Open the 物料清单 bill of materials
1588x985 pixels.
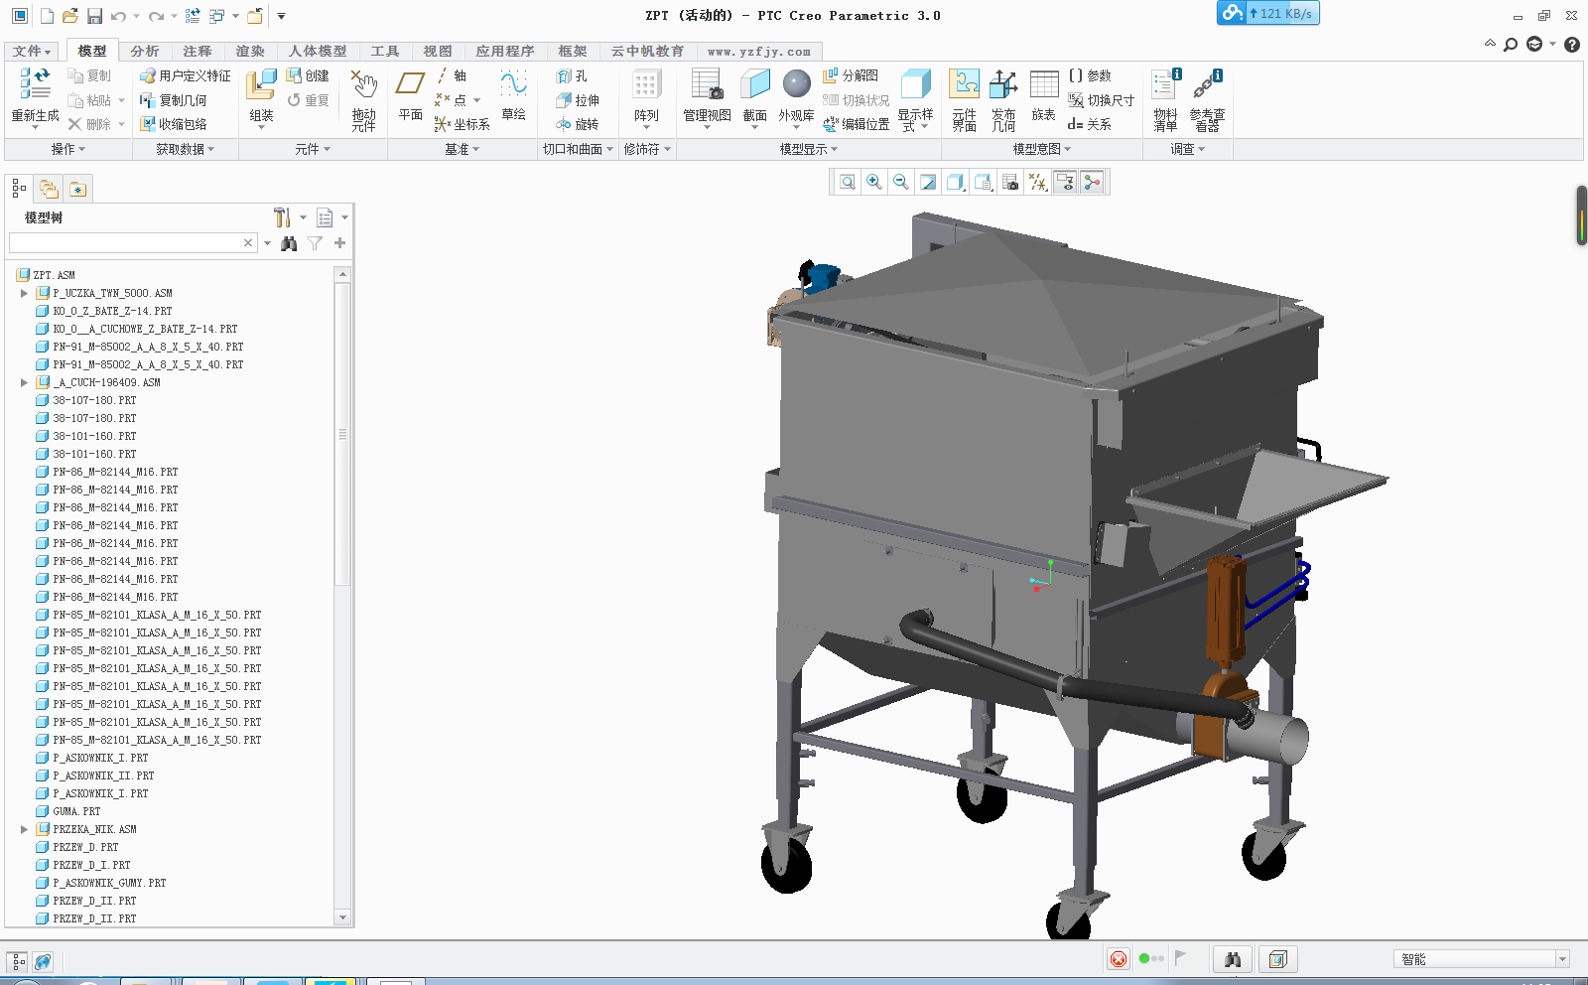tap(1165, 98)
